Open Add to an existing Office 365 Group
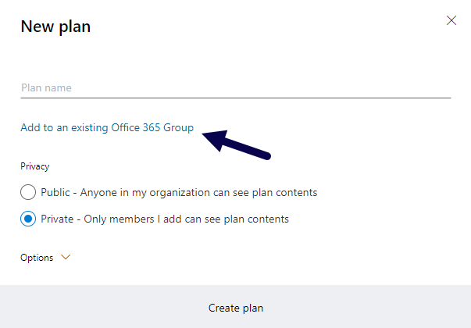The image size is (471, 328). click(107, 127)
